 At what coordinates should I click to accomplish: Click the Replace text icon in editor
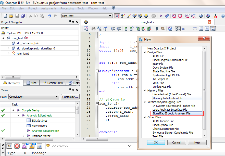(x=99, y=29)
